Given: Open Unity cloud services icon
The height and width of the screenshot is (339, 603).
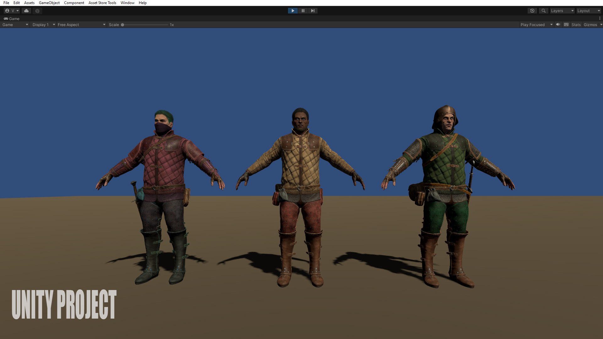Looking at the screenshot, I should [26, 11].
